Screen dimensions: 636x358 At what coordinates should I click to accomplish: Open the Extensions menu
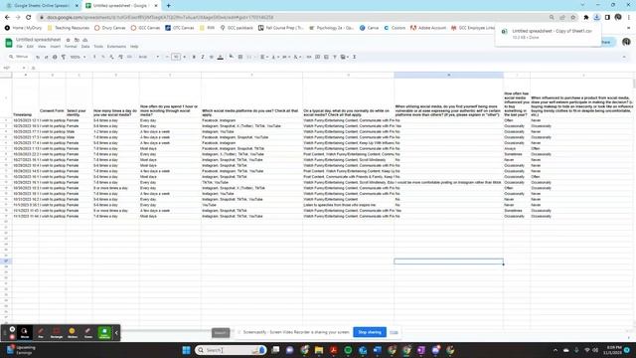[116, 47]
